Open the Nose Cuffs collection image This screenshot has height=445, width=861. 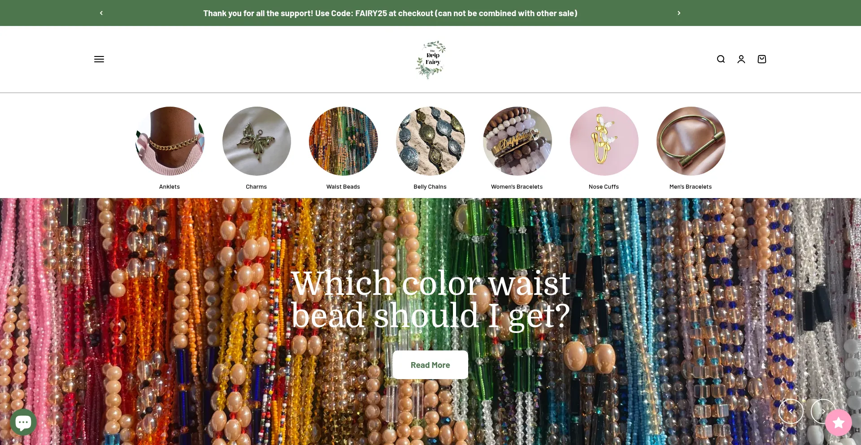(604, 141)
